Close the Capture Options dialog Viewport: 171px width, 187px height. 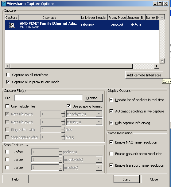click(154, 179)
